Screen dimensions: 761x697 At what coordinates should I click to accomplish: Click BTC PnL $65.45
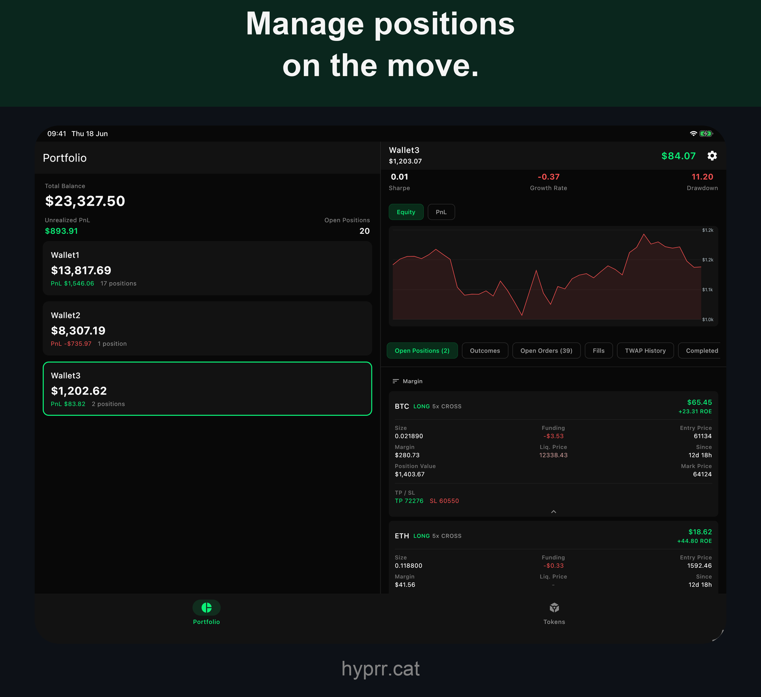(699, 402)
